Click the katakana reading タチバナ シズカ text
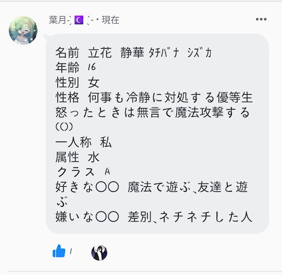This screenshot has height=275, width=282. tap(180, 53)
